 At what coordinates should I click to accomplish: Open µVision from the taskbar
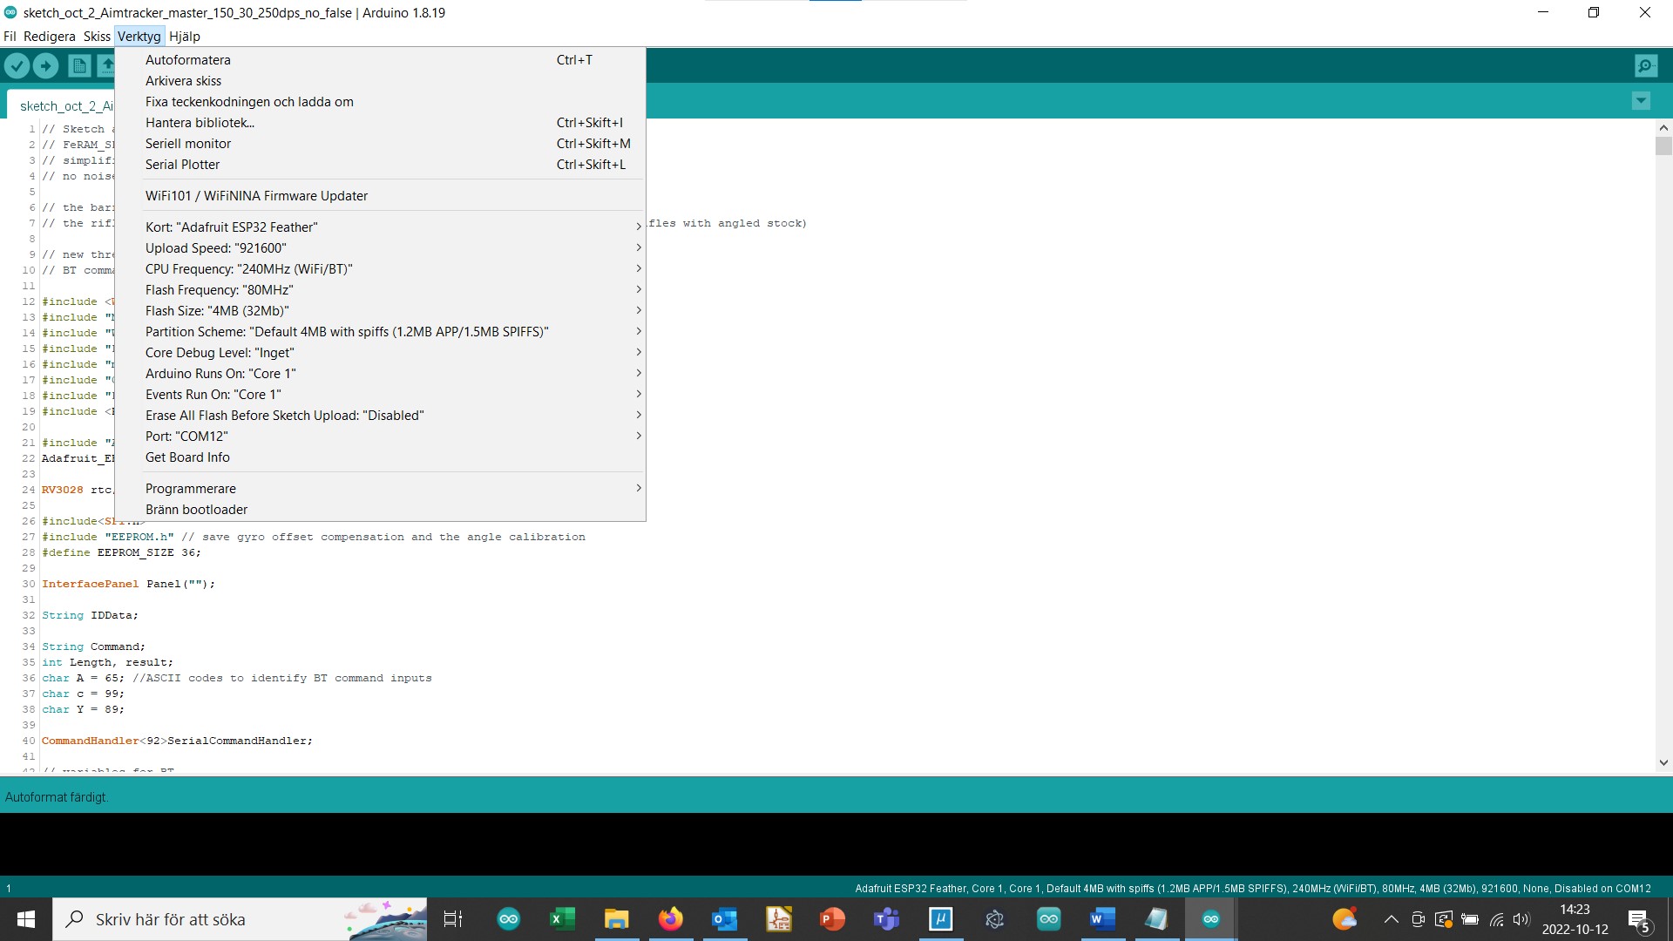point(941,918)
